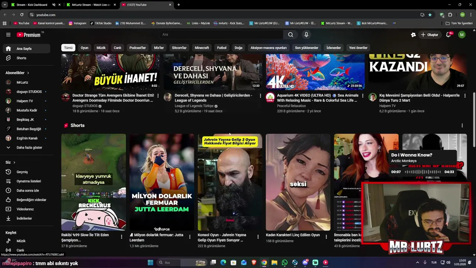Open browser extensions puzzle icon
Image resolution: width=476 pixels, height=268 pixels.
click(450, 15)
